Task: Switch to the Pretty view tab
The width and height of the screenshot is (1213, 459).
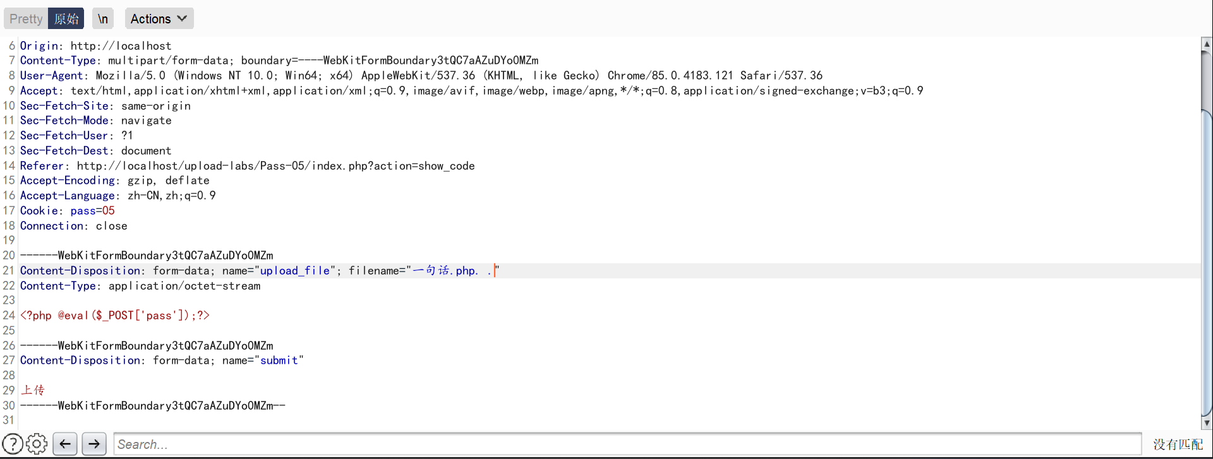Action: coord(26,19)
